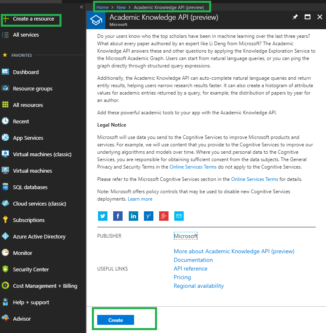Share on LinkedIn using the in icon
Screen dimensions: 326x333
click(133, 216)
